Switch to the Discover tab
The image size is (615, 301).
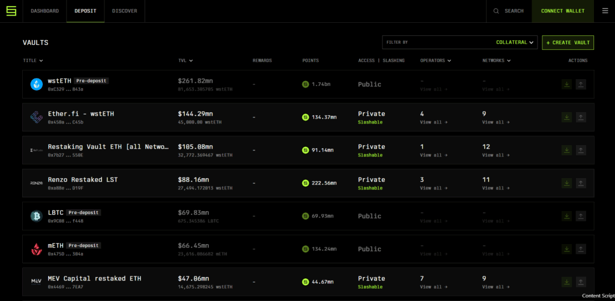tap(125, 11)
